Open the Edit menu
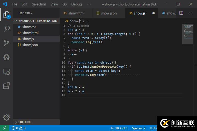Image resolution: width=197 pixels, height=131 pixels. click(x=24, y=4)
